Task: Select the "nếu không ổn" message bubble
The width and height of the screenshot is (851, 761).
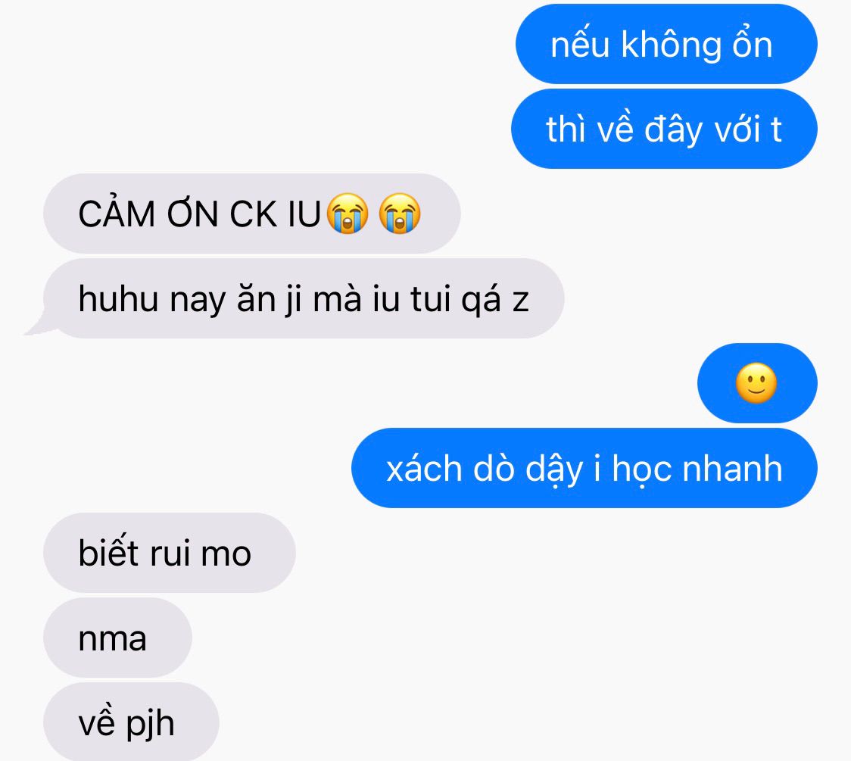Action: pos(666,44)
